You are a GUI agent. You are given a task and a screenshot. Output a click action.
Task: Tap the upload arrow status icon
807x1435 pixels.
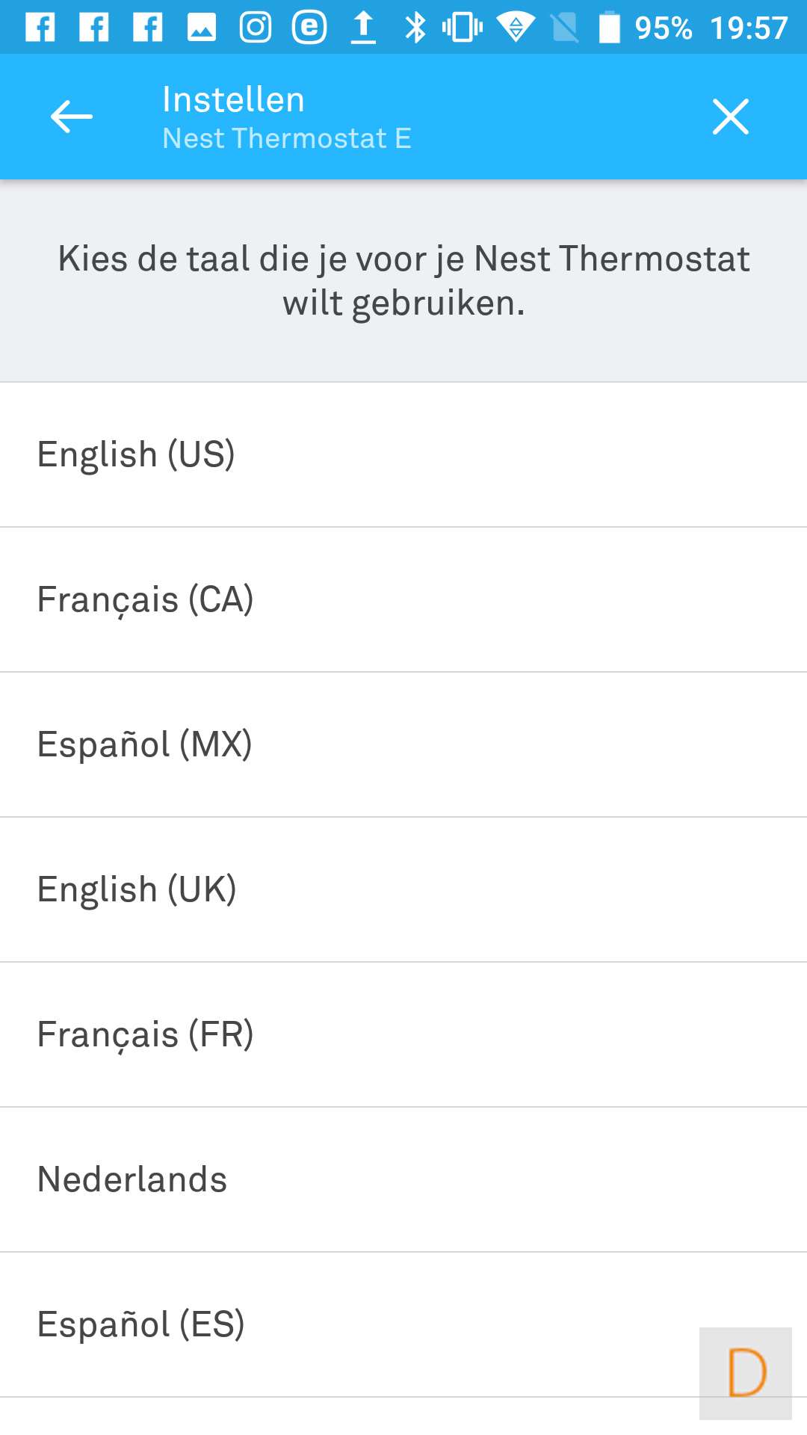point(363,28)
